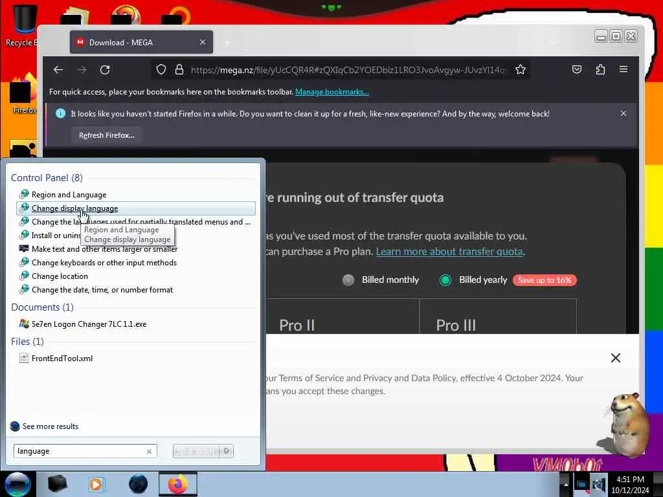This screenshot has width=663, height=497.
Task: Open the taskbar clock 4:51 PM
Action: pyautogui.click(x=630, y=485)
